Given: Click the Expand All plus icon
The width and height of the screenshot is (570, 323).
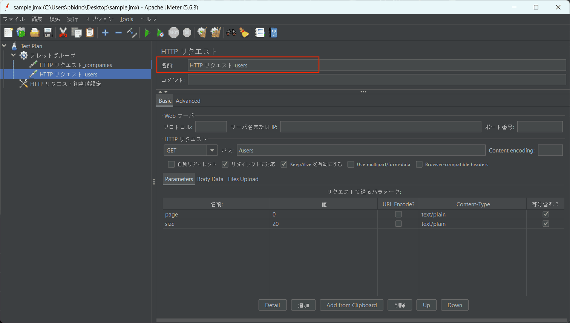Looking at the screenshot, I should (x=105, y=33).
